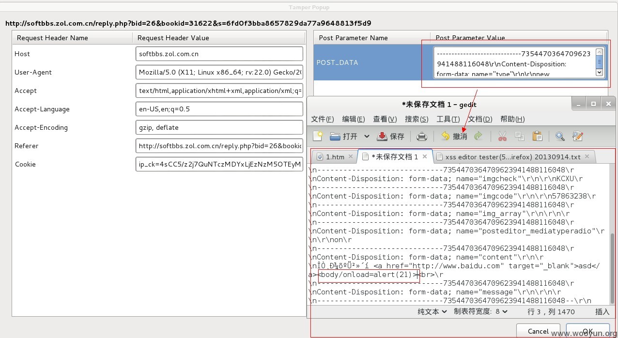Open the 文件(F) menu

tap(323, 119)
